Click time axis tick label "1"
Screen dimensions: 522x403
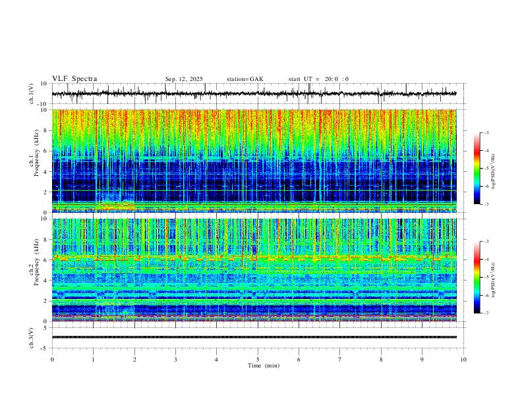coord(93,360)
